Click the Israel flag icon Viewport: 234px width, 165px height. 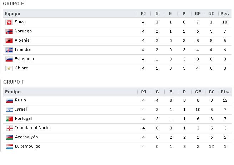[x=9, y=110]
